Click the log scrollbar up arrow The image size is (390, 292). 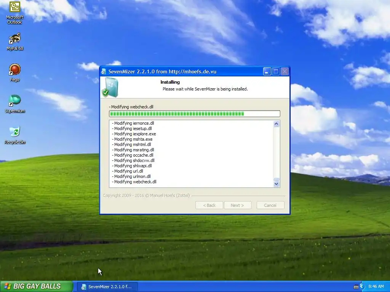(277, 124)
